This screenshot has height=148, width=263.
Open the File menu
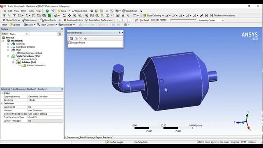(5, 11)
